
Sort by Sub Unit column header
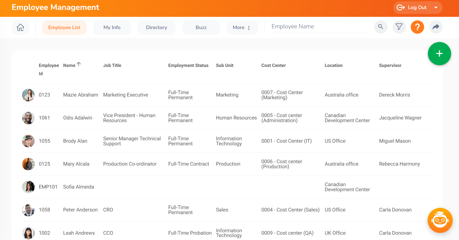(x=225, y=65)
